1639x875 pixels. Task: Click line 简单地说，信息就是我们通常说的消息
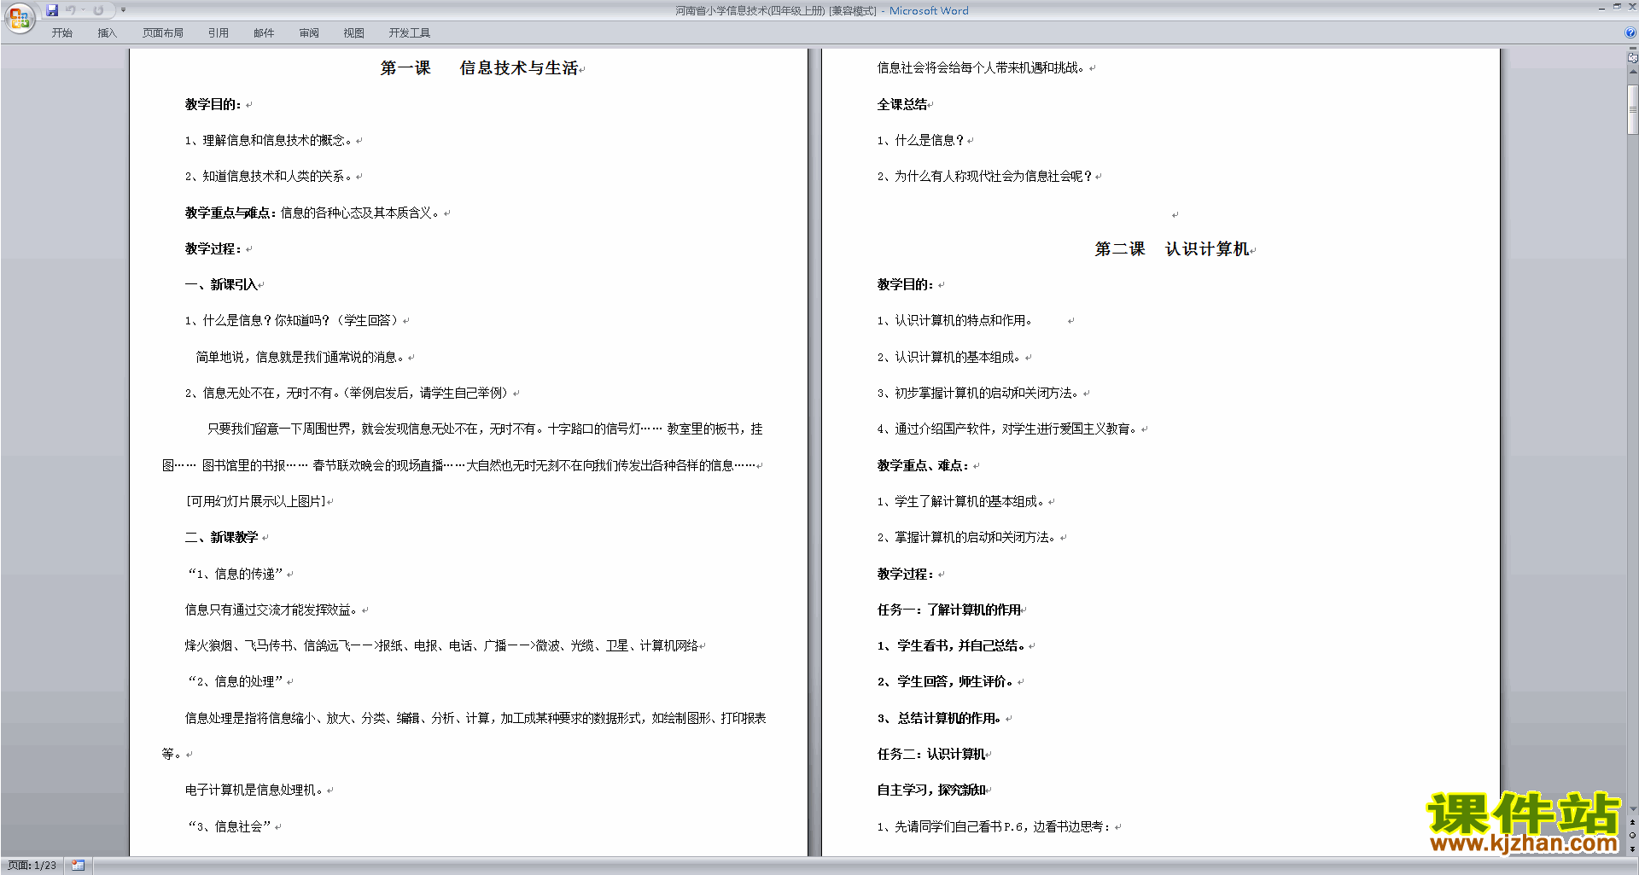[x=300, y=358]
